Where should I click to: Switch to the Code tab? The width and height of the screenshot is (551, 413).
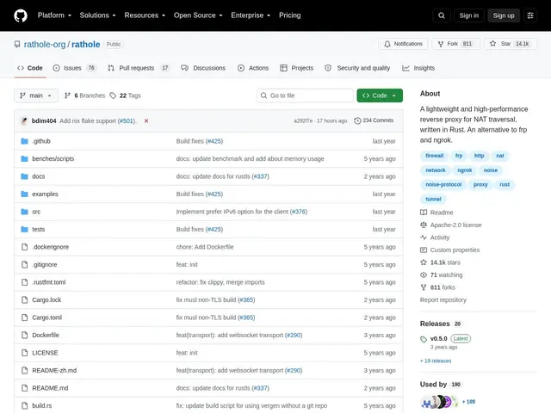click(30, 68)
